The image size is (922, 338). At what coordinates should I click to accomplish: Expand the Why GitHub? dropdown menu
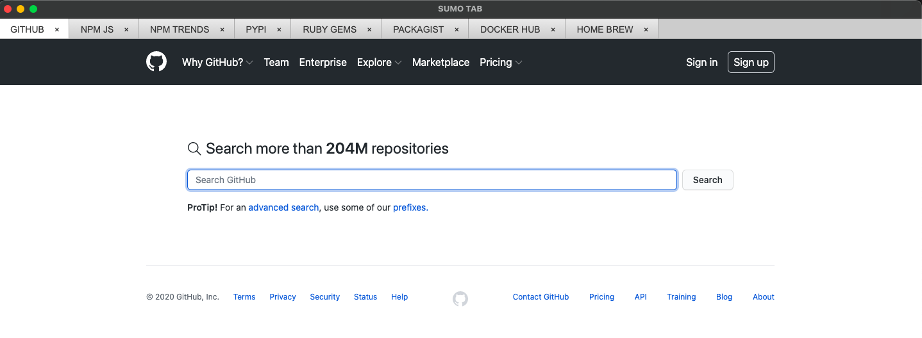pos(217,62)
